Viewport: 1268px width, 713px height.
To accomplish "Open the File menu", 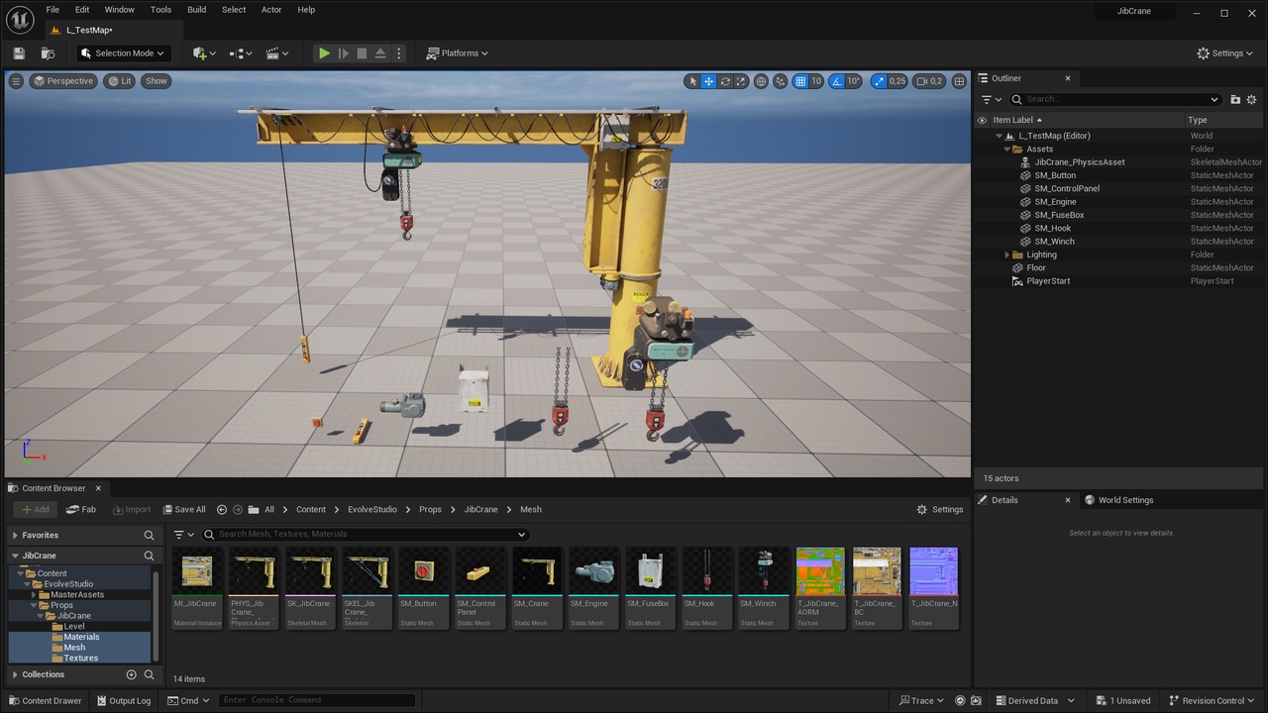I will [53, 10].
